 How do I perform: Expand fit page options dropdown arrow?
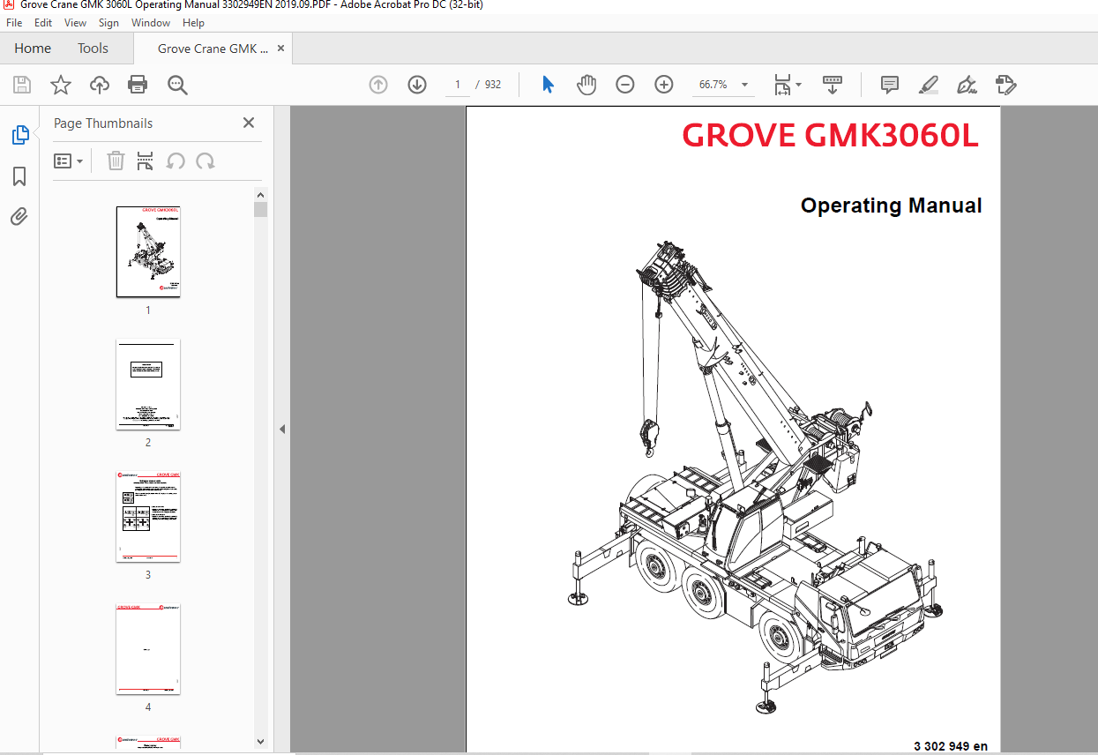click(798, 85)
